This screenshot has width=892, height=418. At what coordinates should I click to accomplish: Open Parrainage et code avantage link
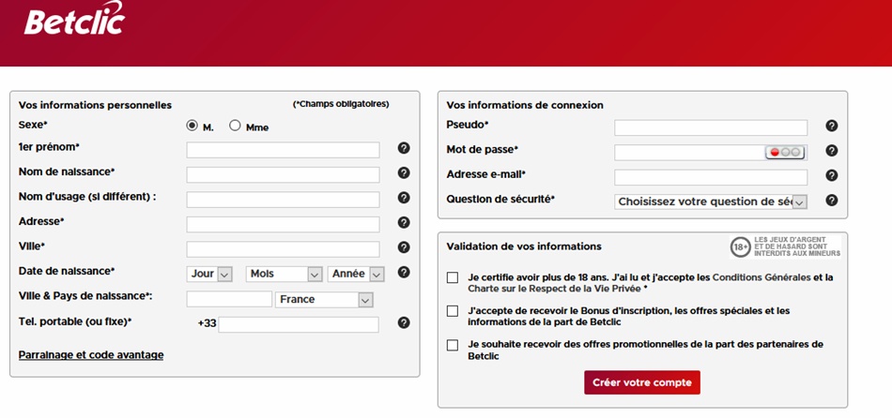91,355
